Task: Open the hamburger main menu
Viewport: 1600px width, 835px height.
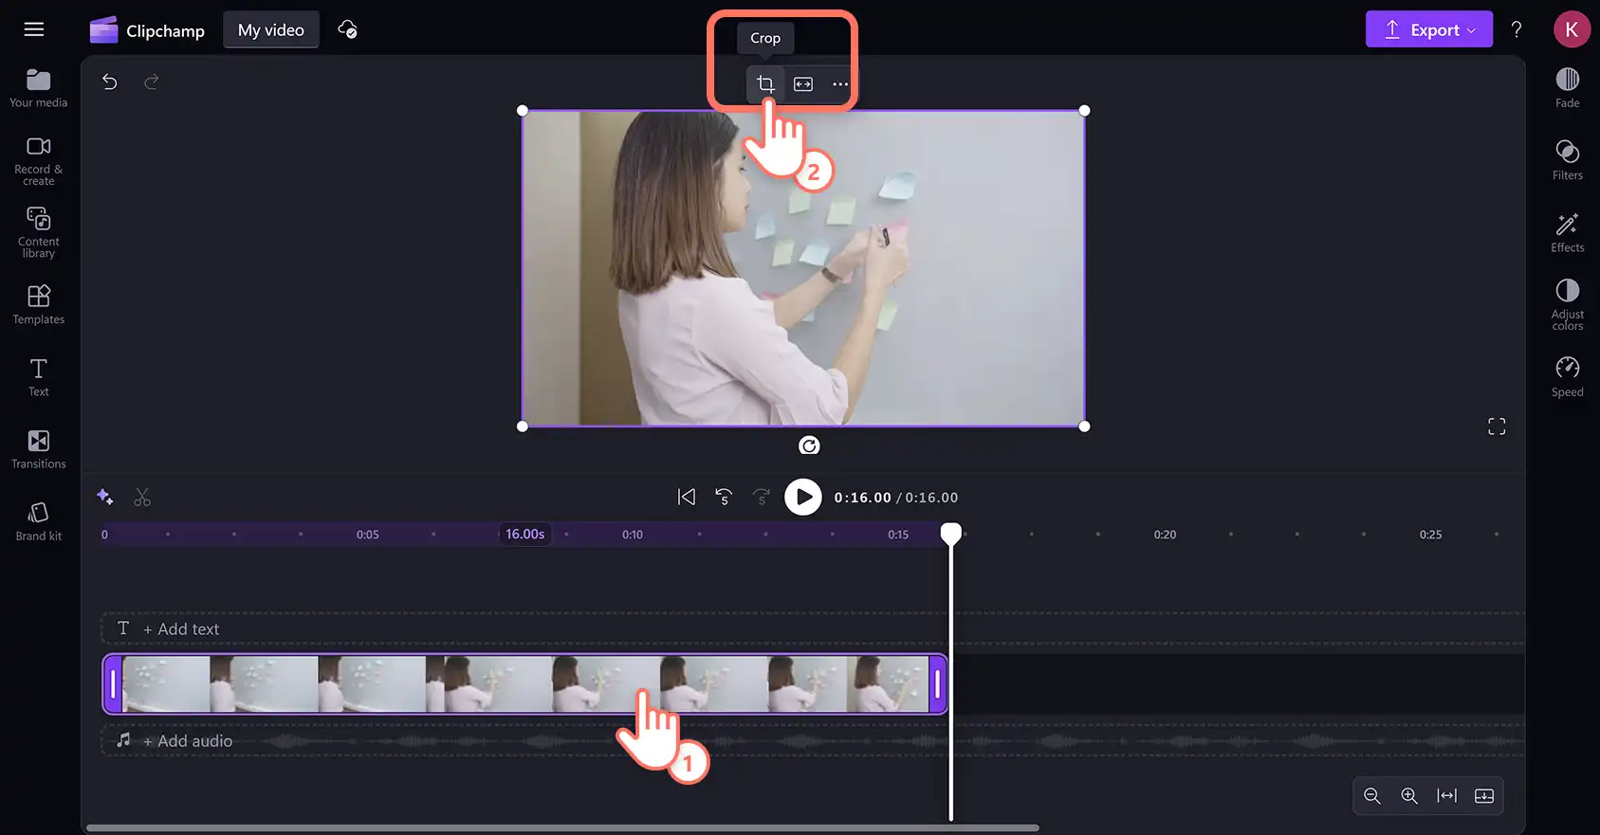Action: (x=34, y=29)
